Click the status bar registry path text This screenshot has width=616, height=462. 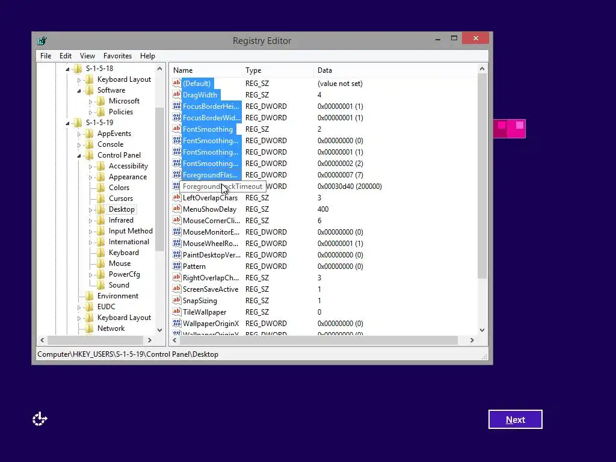pyautogui.click(x=128, y=354)
